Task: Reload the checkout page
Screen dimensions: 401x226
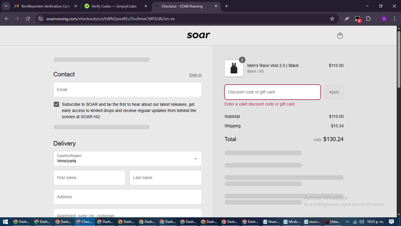Action: click(x=28, y=19)
